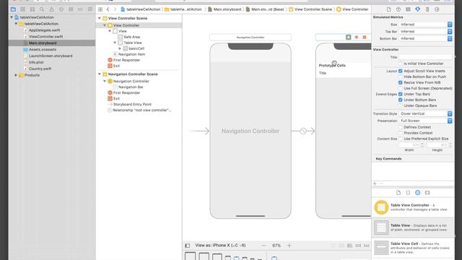This screenshot has width=462, height=260.
Task: Click View as: iPhone X button
Action: (220, 246)
